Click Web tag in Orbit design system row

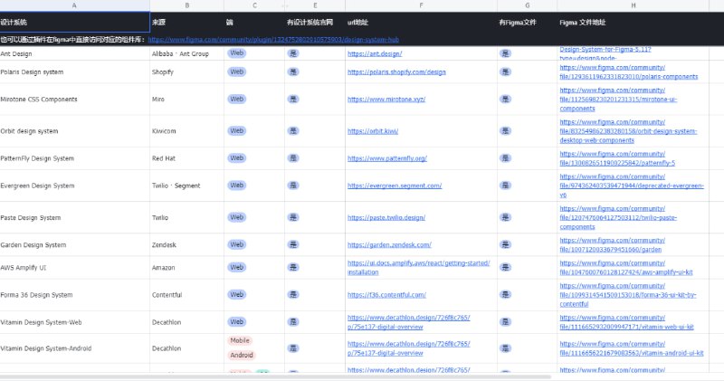pyautogui.click(x=236, y=131)
